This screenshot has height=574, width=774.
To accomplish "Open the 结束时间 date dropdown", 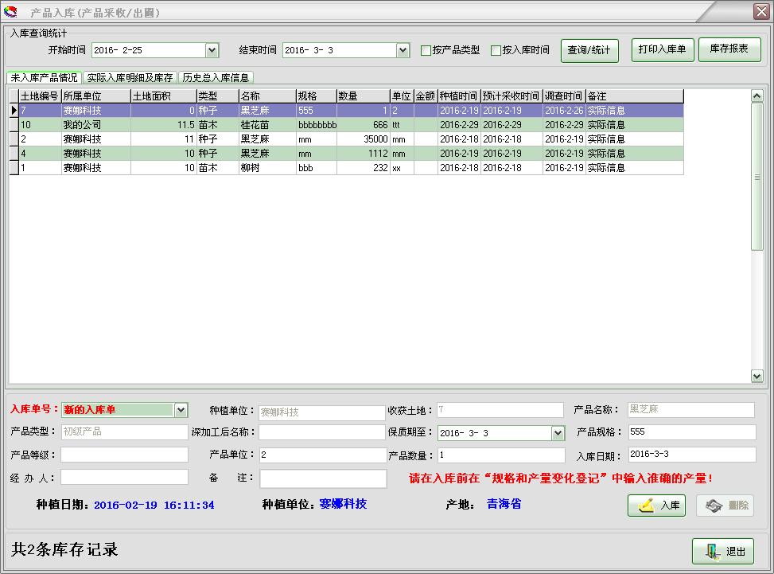I will [402, 49].
